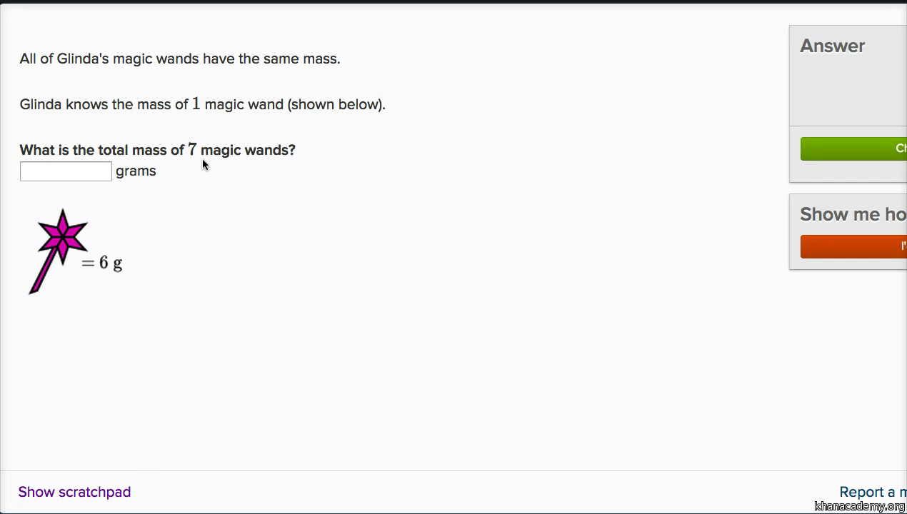Select the 'Show me how' panel heading
Viewport: 907px width, 514px height.
853,214
